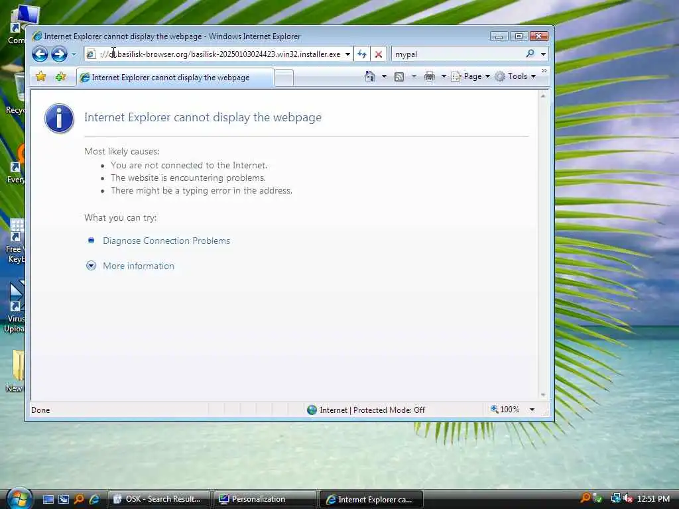Click Internet Explorer taskbar button
This screenshot has height=509, width=679.
(x=371, y=500)
